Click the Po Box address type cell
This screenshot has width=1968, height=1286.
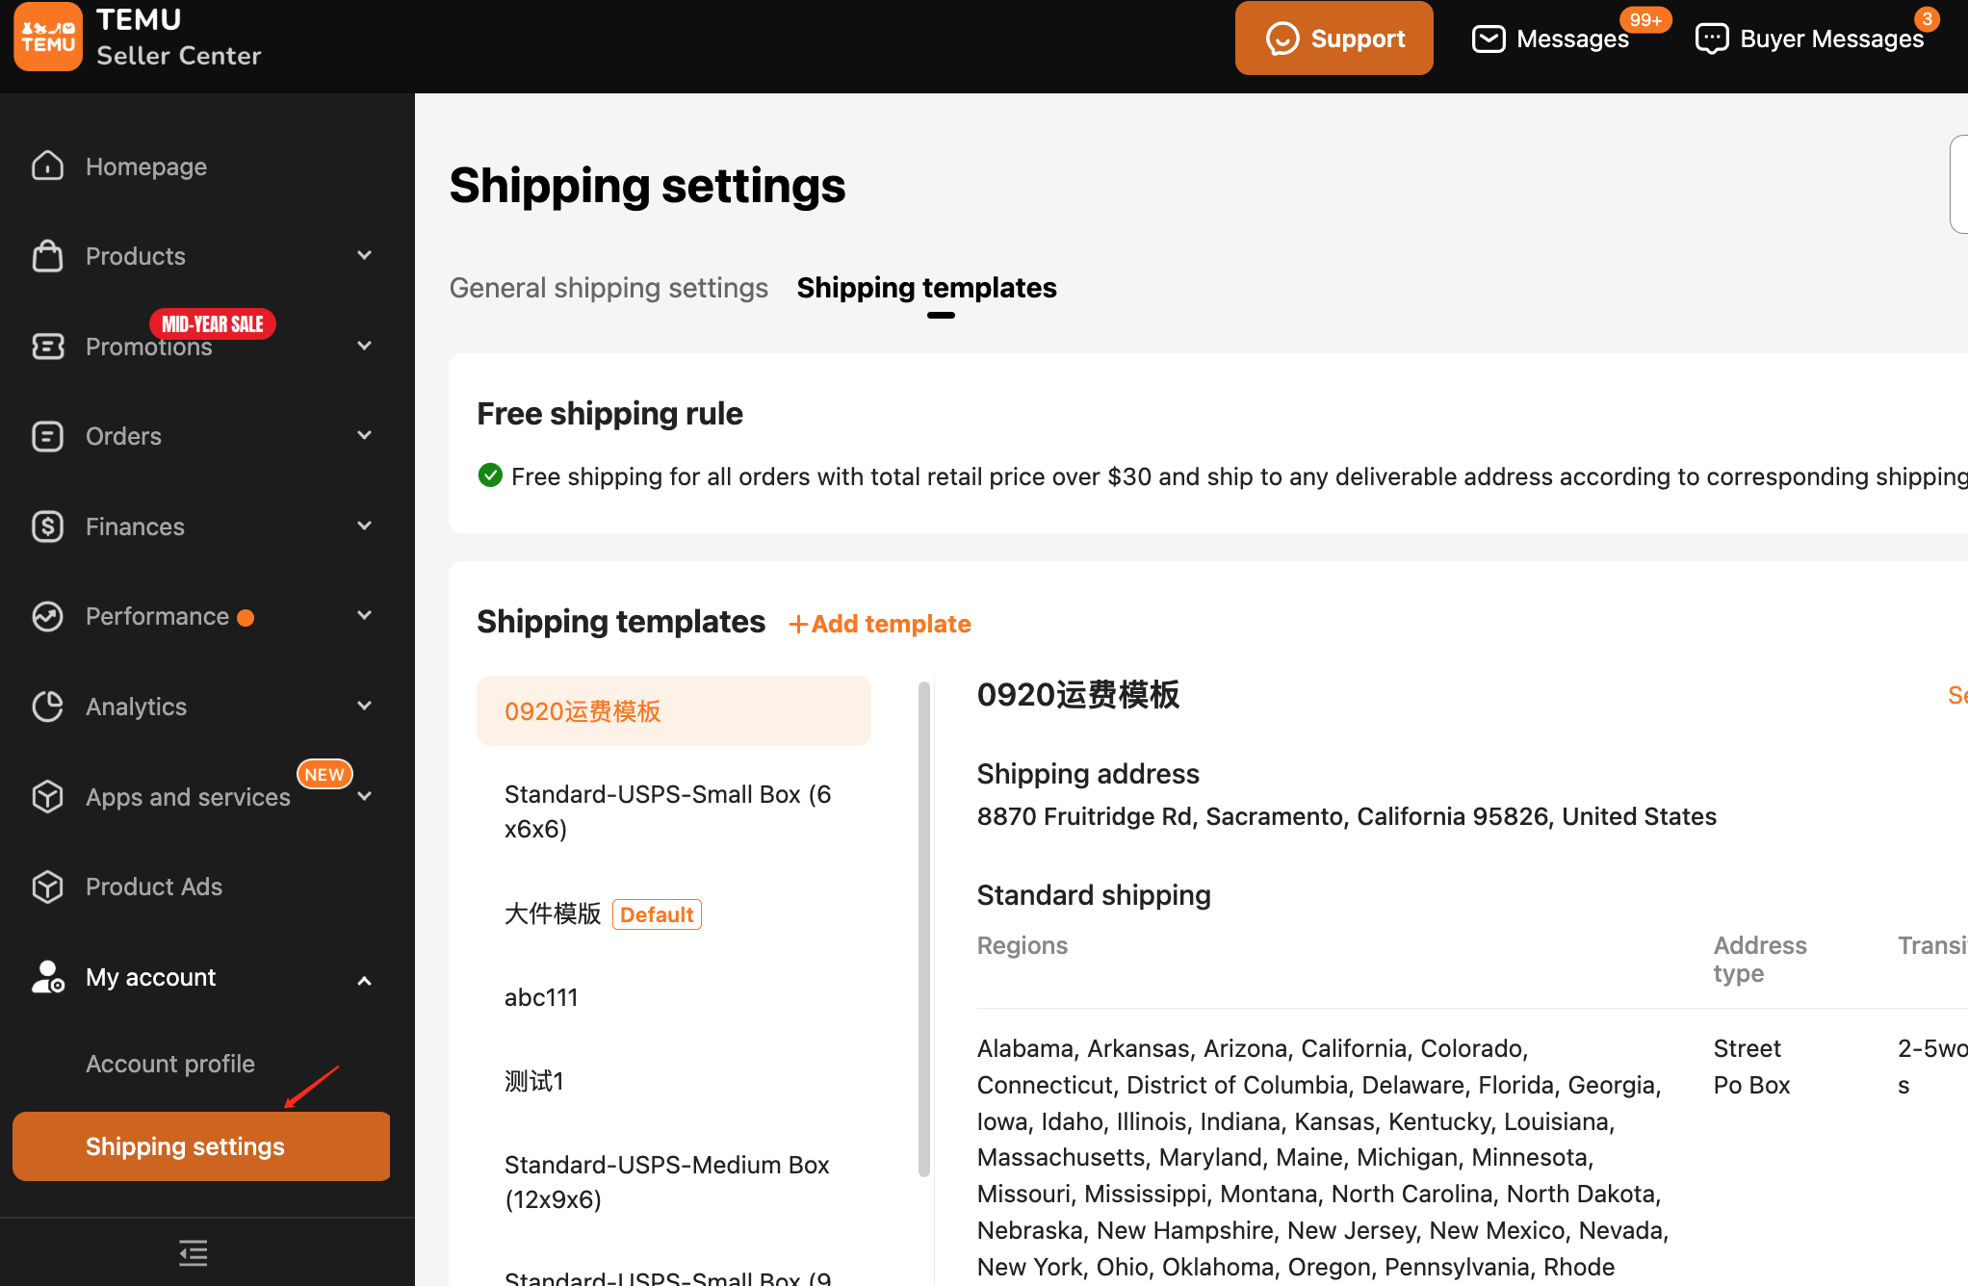pyautogui.click(x=1751, y=1085)
